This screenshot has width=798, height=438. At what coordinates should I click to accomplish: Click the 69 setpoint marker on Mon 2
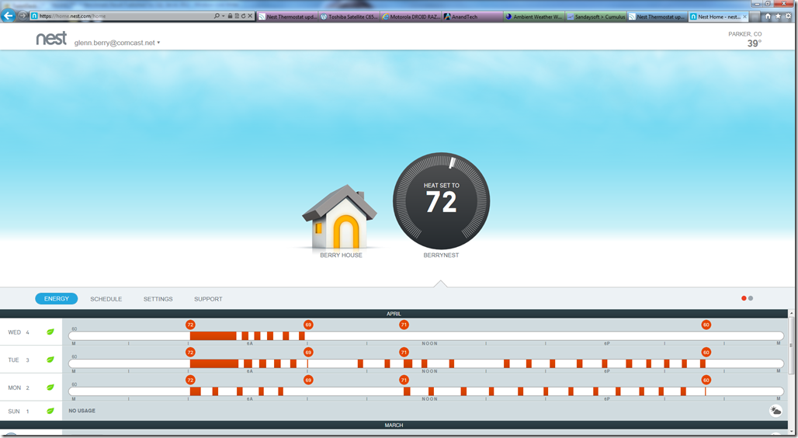tap(308, 380)
